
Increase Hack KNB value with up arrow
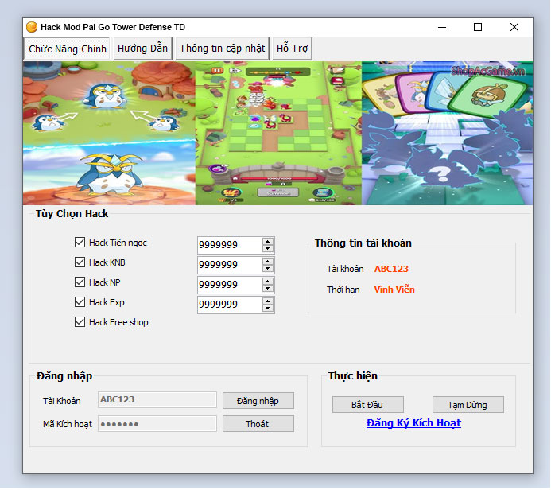(x=268, y=262)
